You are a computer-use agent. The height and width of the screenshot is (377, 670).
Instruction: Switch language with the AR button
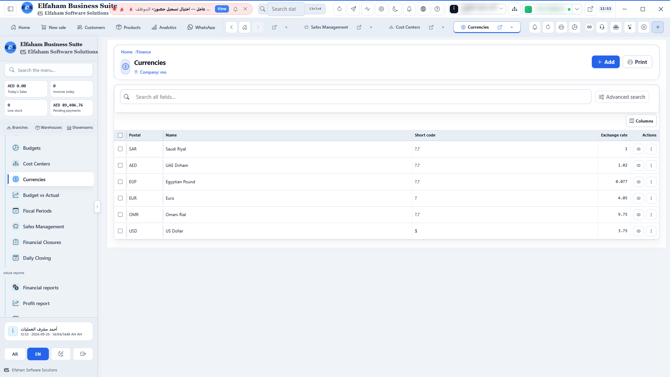(x=15, y=354)
